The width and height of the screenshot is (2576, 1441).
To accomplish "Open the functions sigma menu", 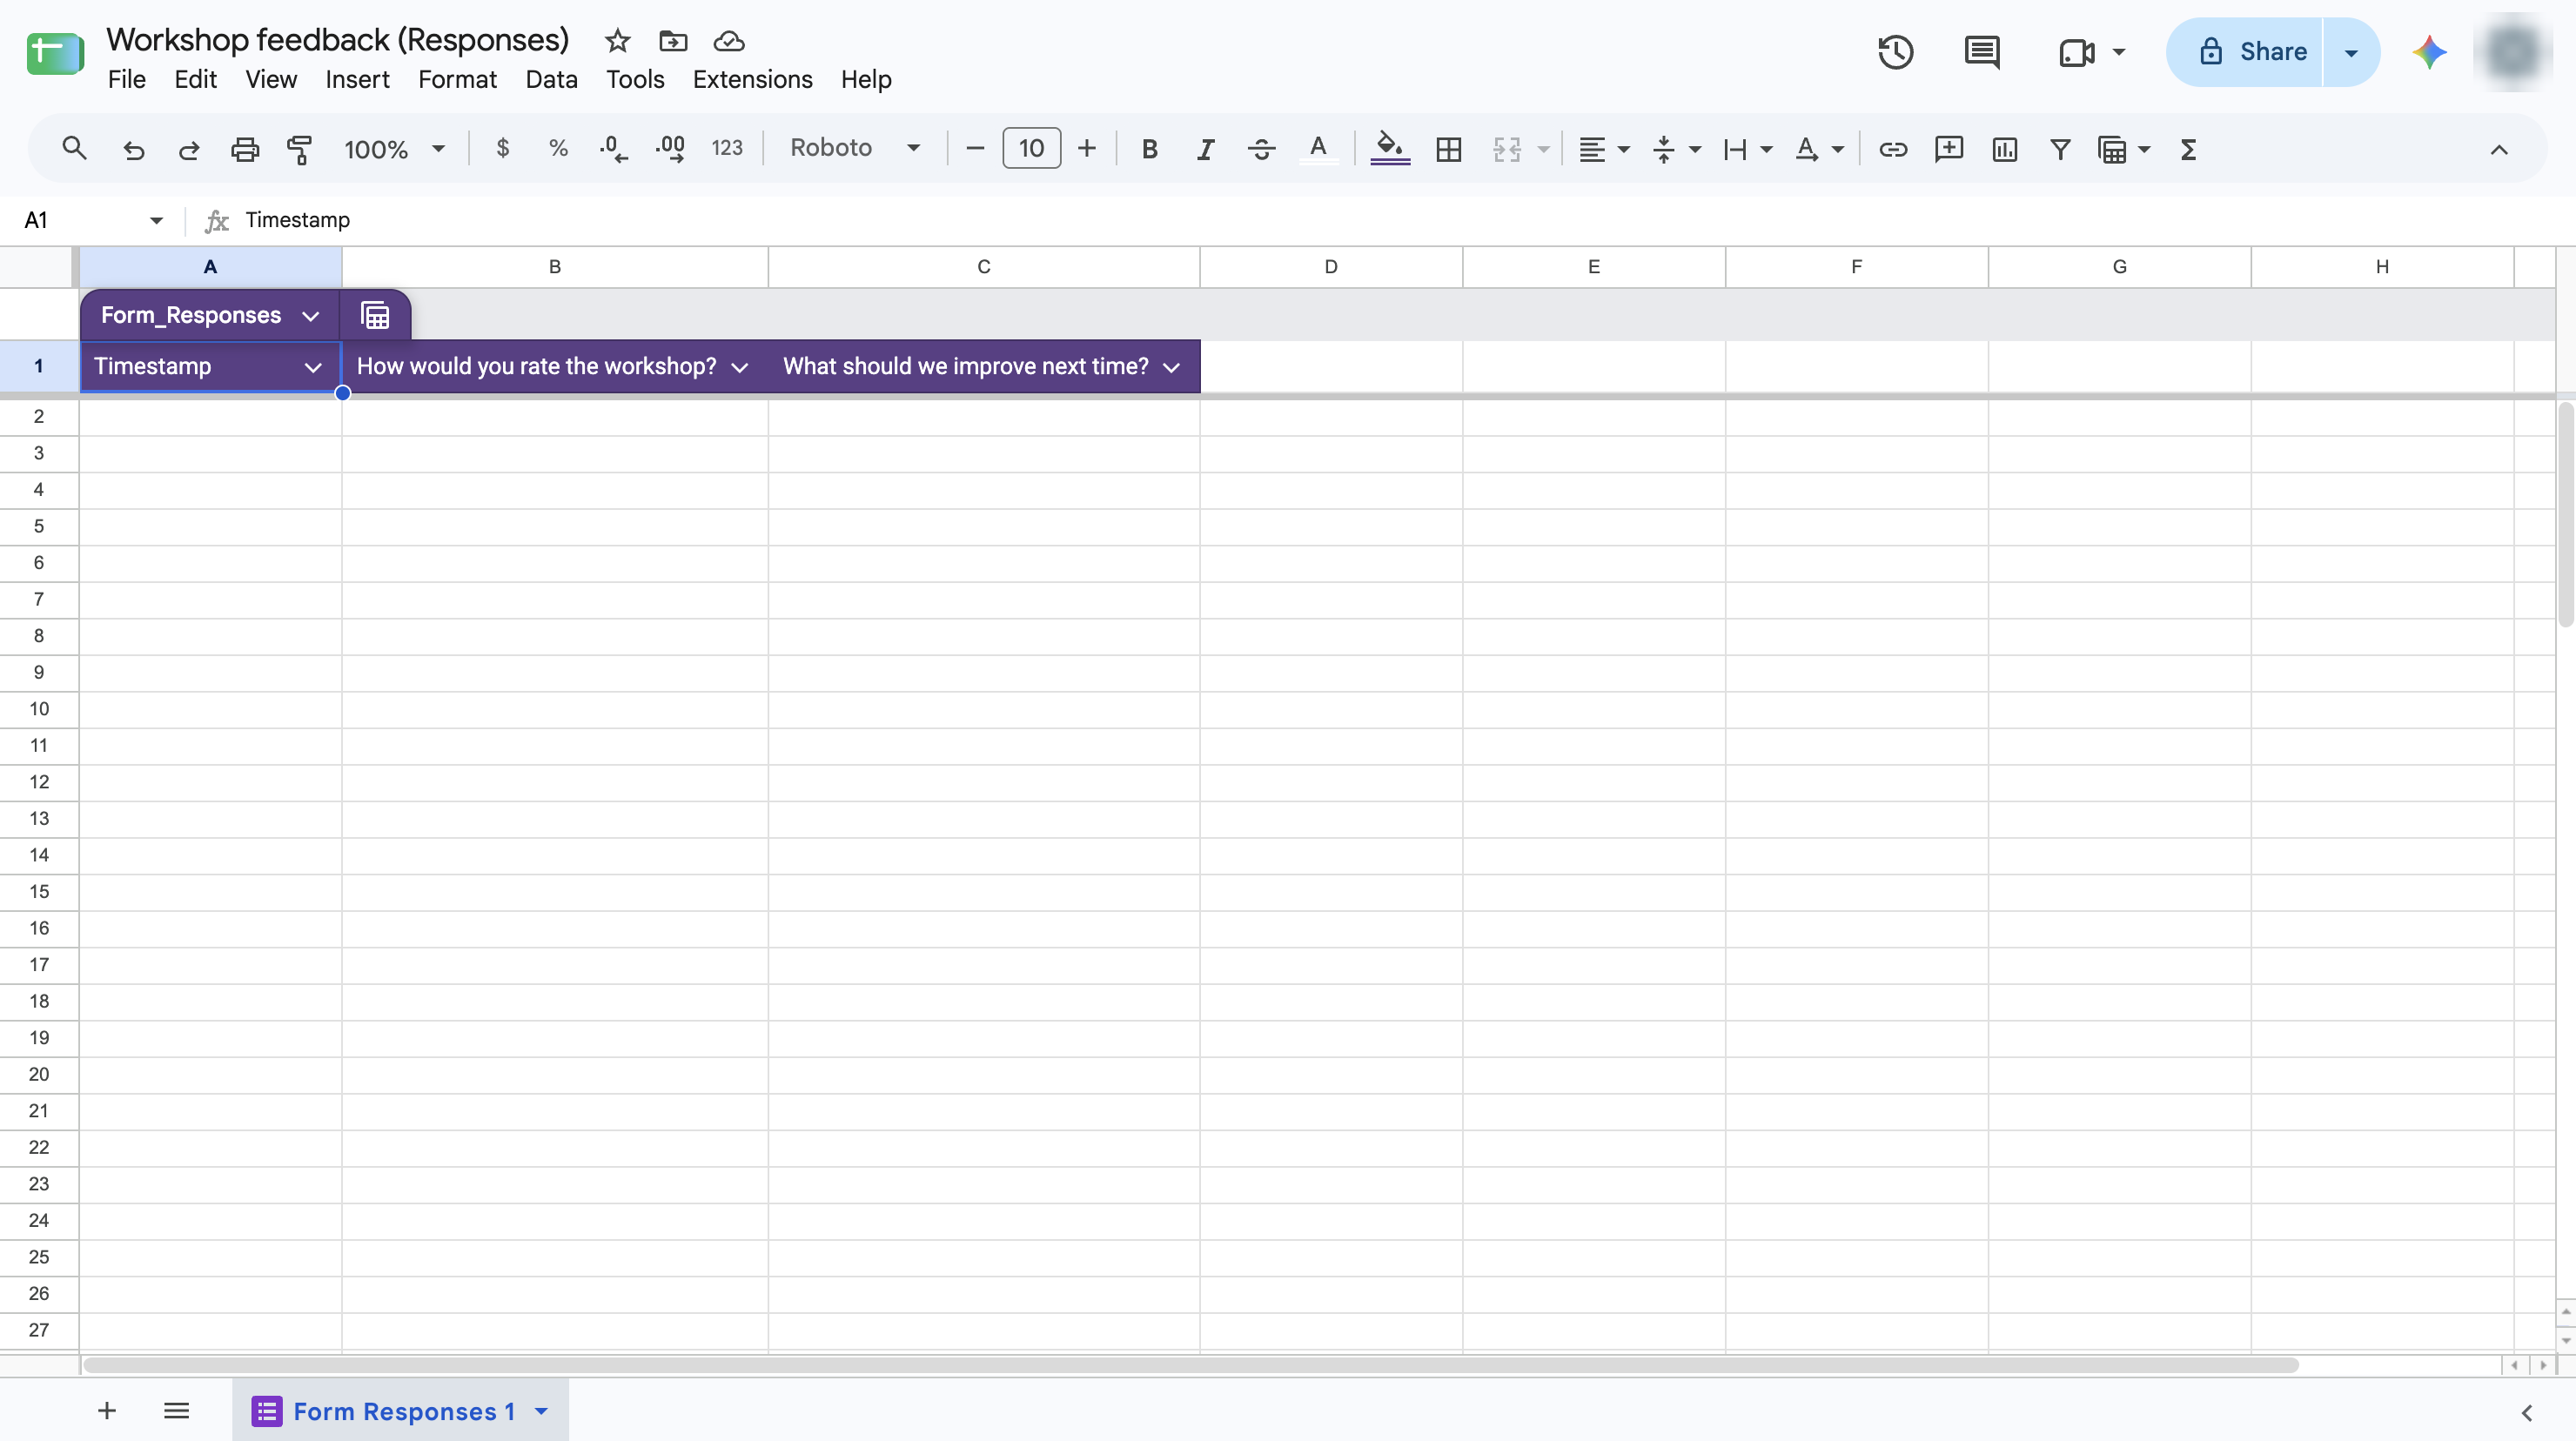I will 2188,149.
